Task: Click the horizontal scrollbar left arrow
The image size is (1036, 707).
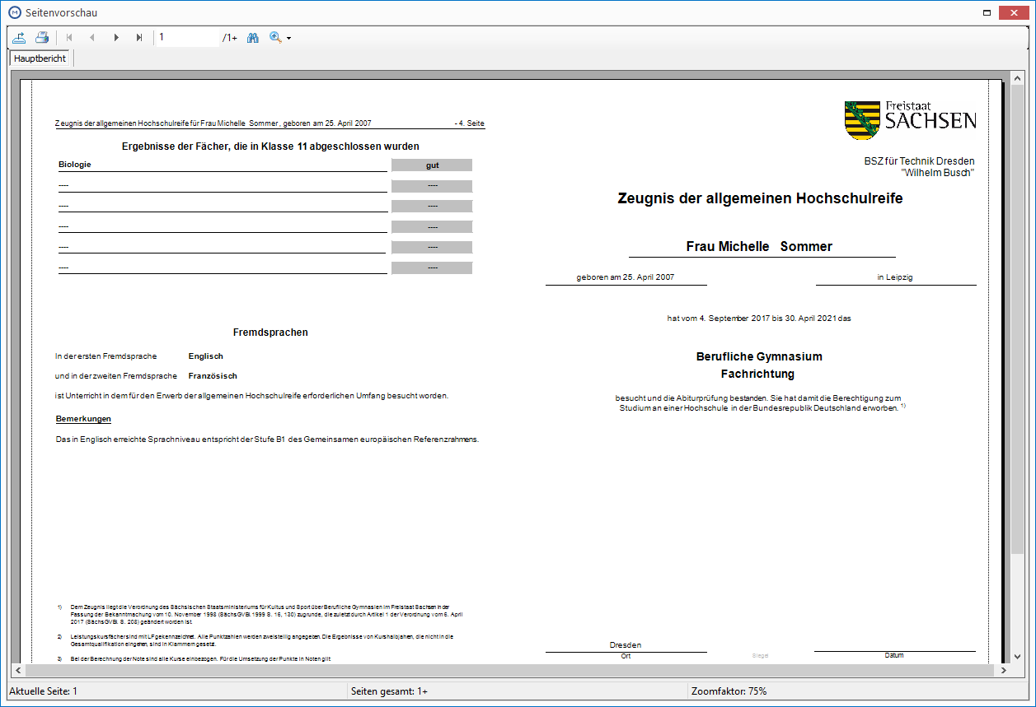Action: pyautogui.click(x=16, y=670)
